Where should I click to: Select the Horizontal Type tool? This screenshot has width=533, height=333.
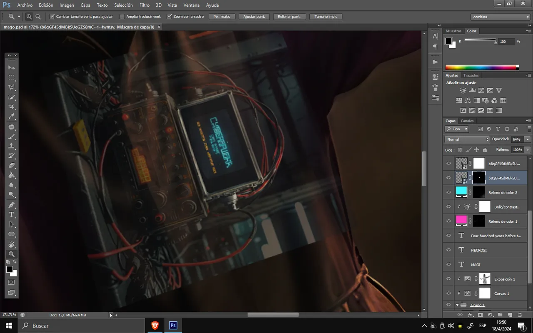[x=12, y=215]
